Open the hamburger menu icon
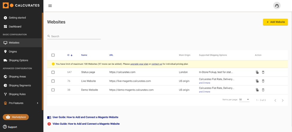292x132 pixels. 50,6
